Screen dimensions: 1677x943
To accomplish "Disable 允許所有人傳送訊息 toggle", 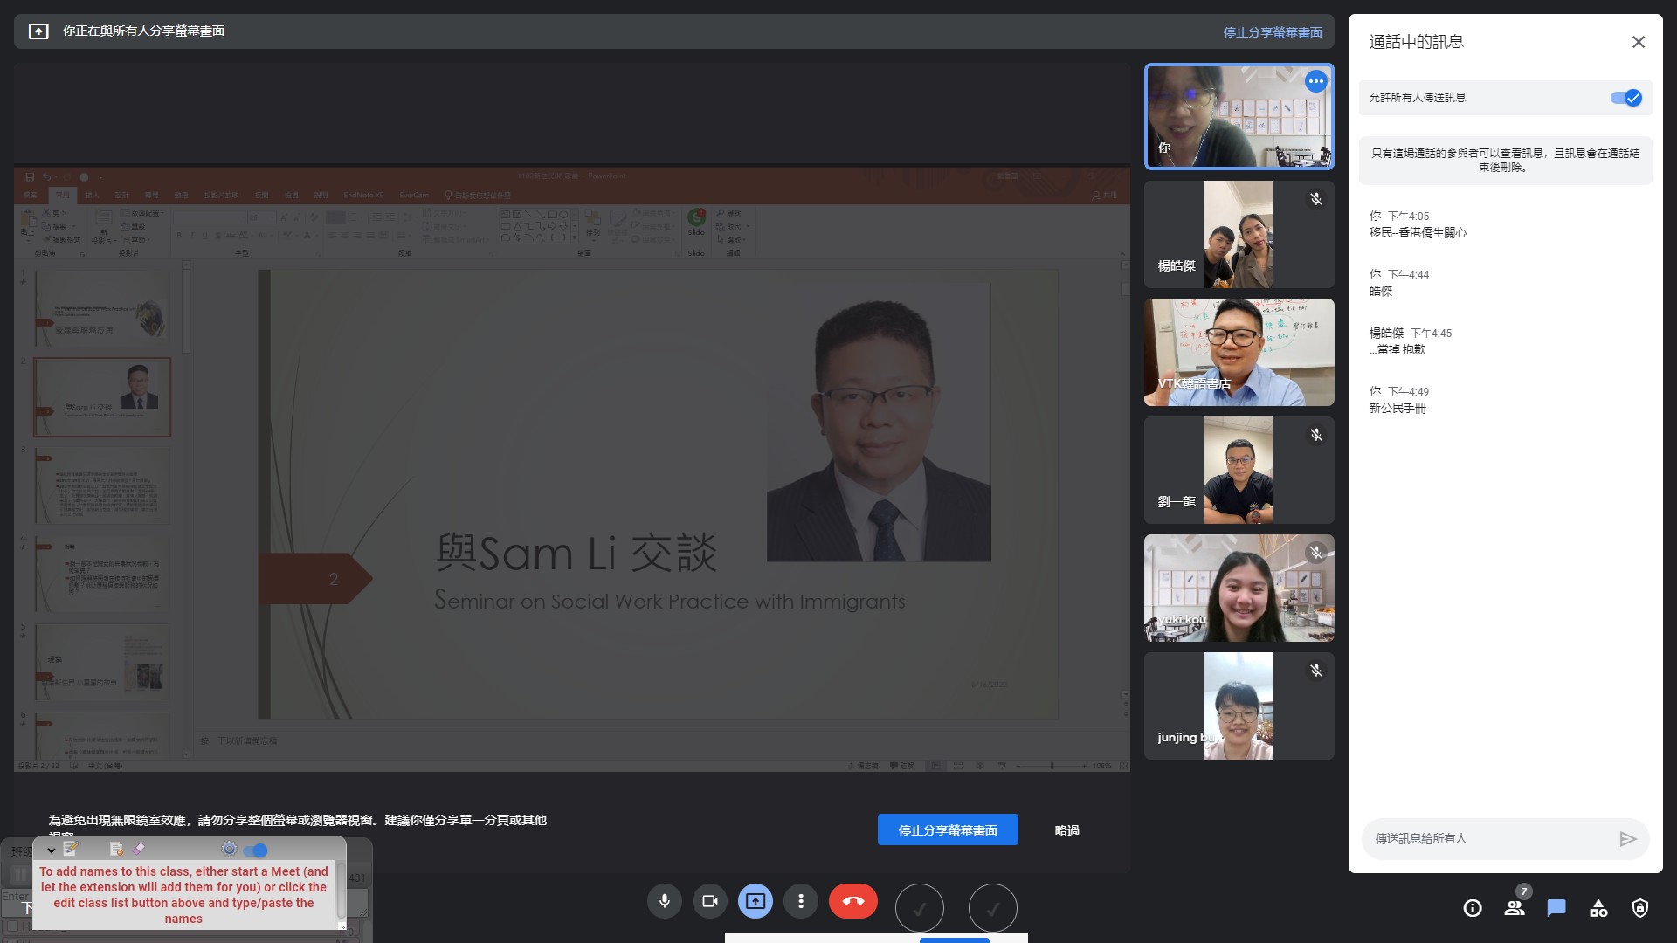I will 1628,98.
